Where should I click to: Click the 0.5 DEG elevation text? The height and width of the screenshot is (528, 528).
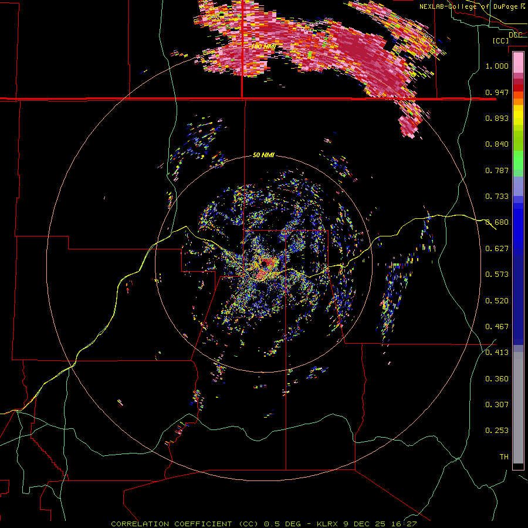(x=283, y=524)
